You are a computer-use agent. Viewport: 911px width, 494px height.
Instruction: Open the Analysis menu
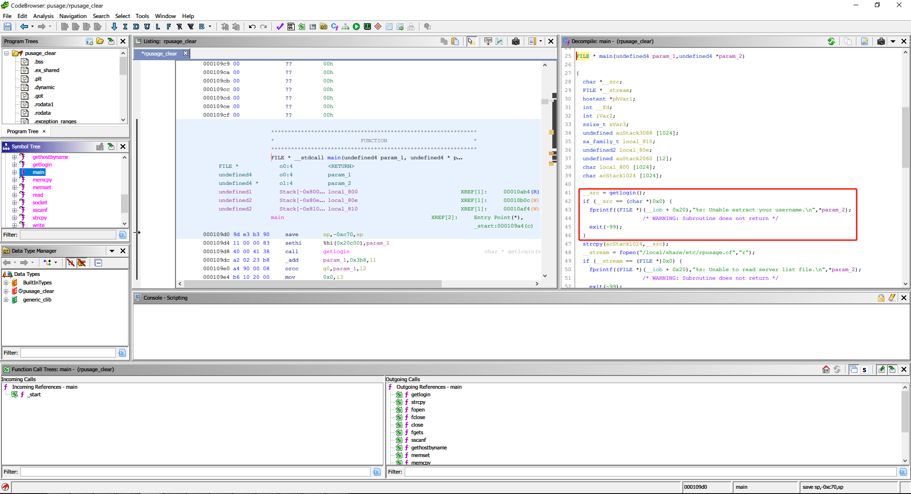click(43, 16)
